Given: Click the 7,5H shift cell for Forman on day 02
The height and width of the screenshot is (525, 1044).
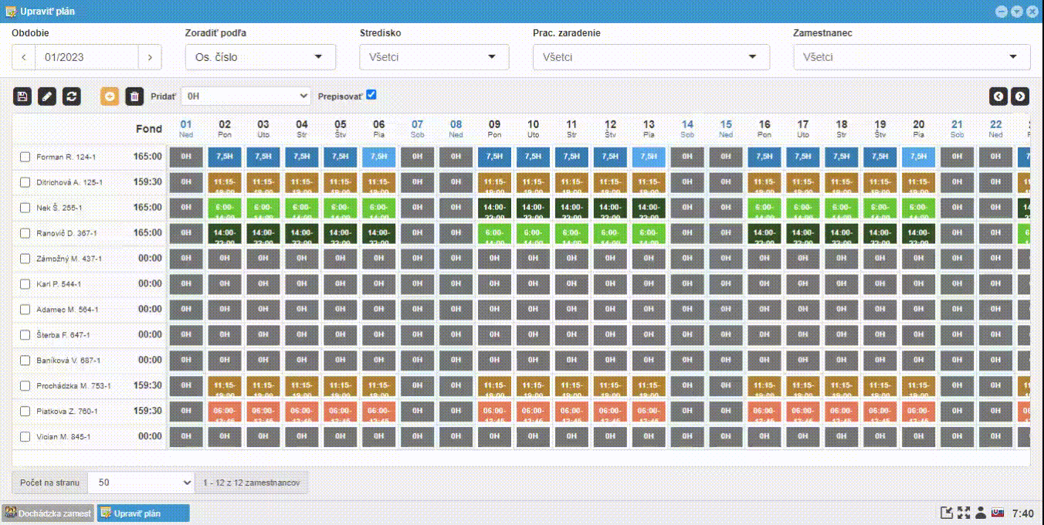Looking at the screenshot, I should click(225, 157).
